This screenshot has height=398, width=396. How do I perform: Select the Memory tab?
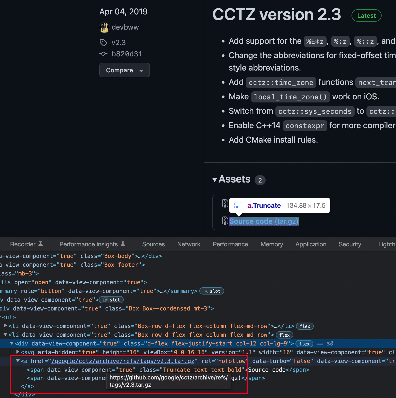point(272,244)
